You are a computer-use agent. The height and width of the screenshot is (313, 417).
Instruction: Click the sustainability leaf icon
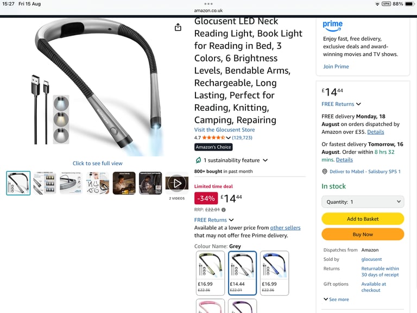click(x=198, y=160)
